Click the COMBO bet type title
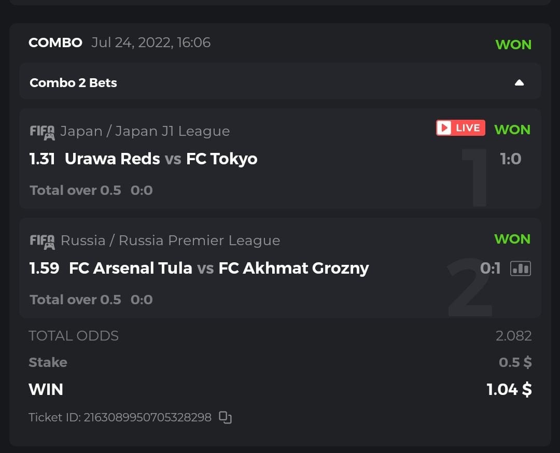The image size is (560, 453). coord(55,43)
